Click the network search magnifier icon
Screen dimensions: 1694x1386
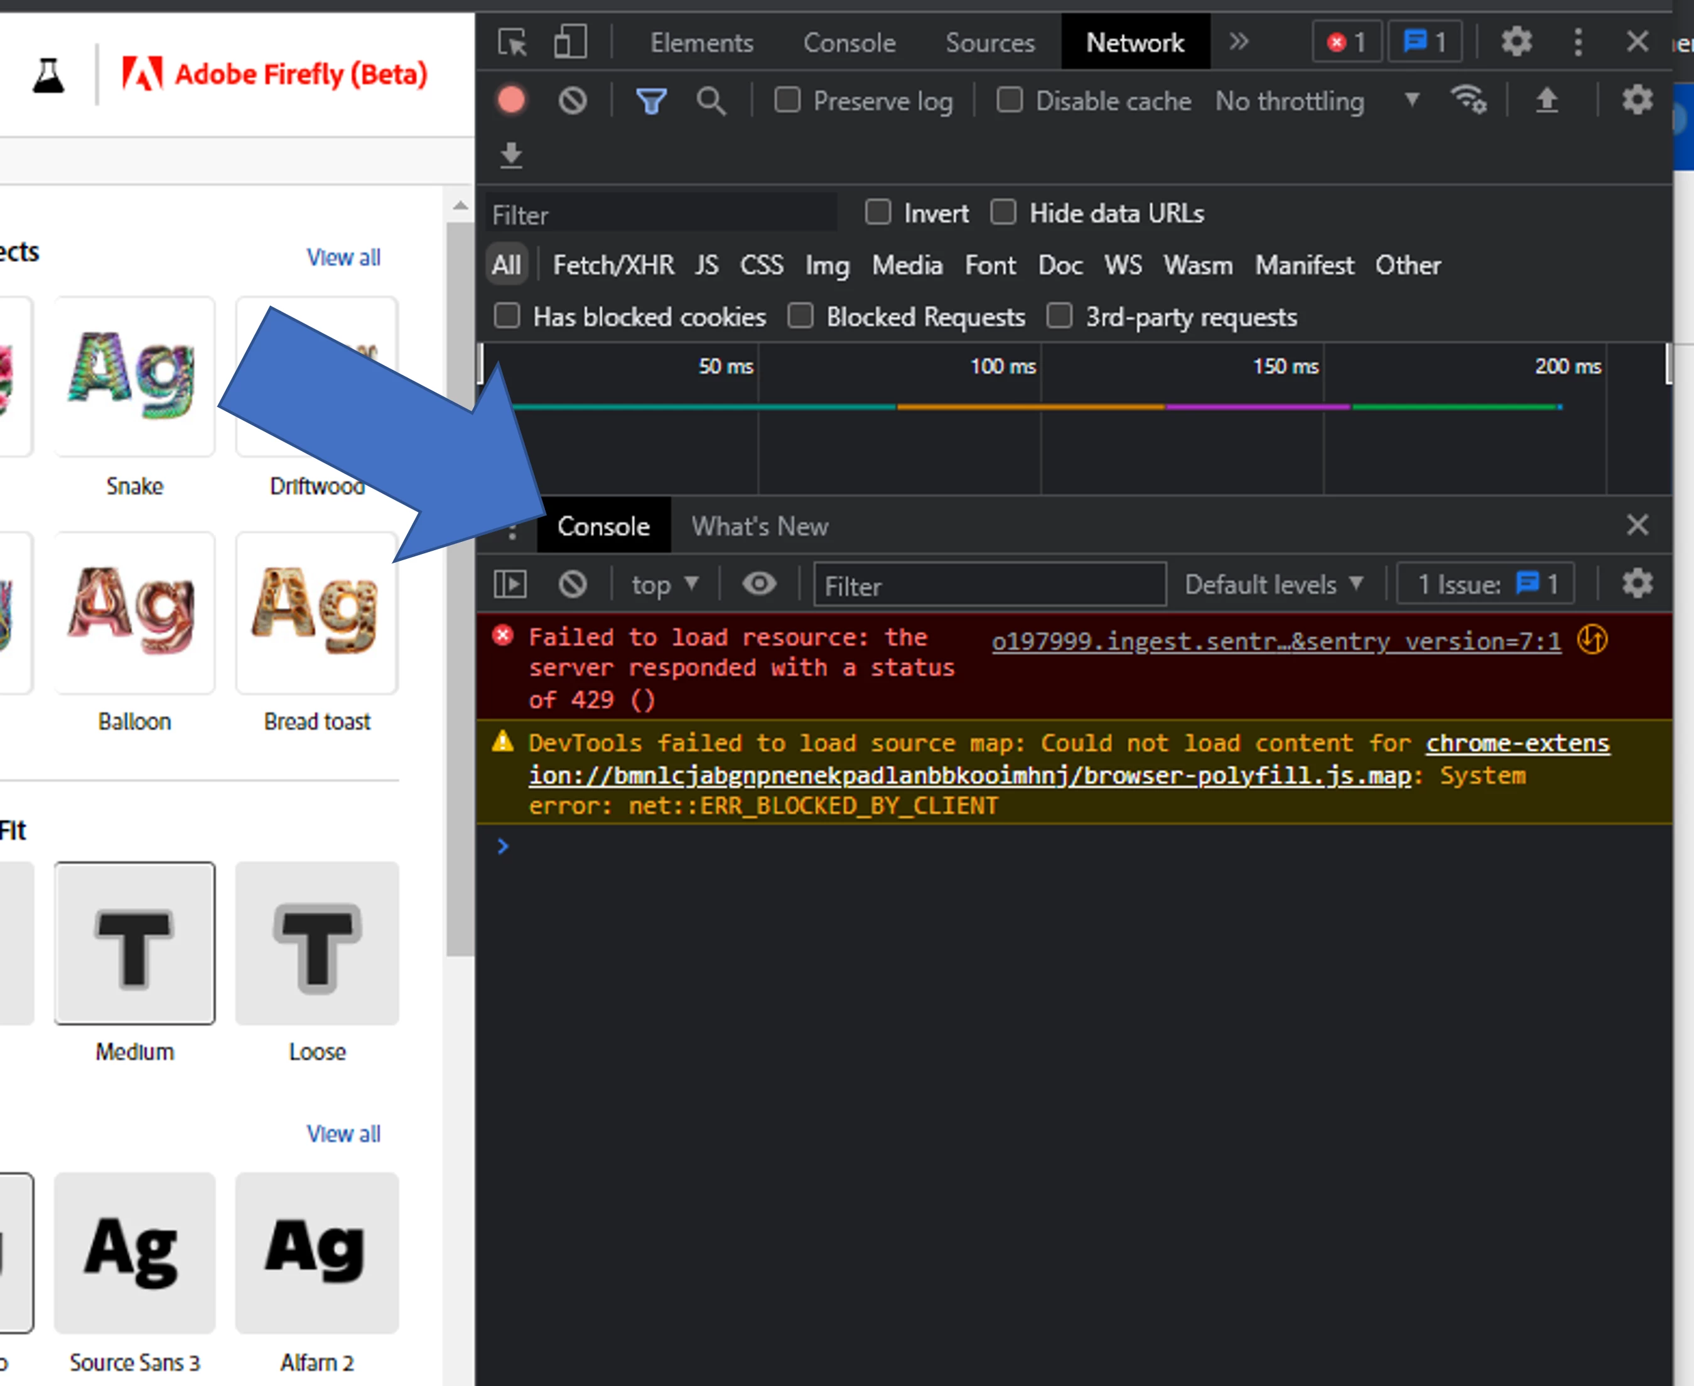(x=711, y=101)
